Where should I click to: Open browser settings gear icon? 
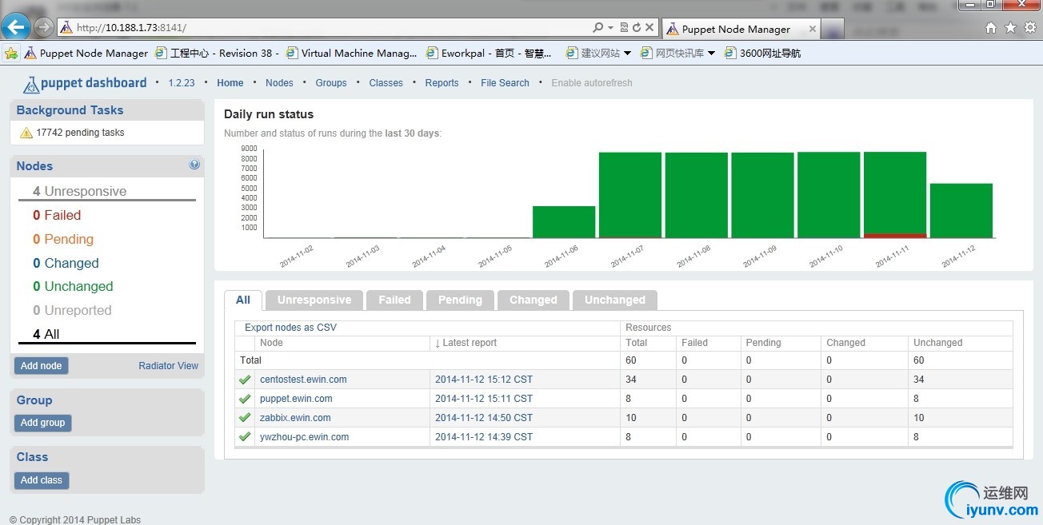click(x=1030, y=28)
